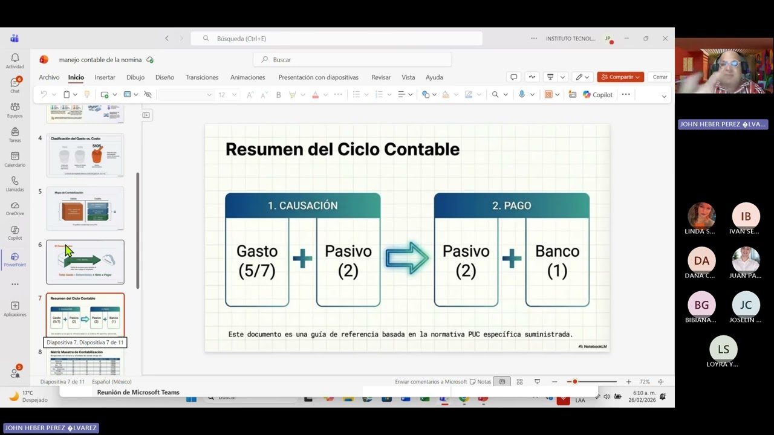This screenshot has height=435, width=774.
Task: Toggle text highlight color
Action: coord(293,95)
